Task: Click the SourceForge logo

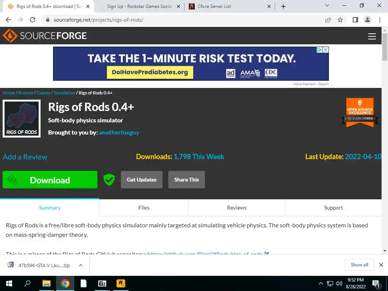Action: pyautogui.click(x=45, y=36)
